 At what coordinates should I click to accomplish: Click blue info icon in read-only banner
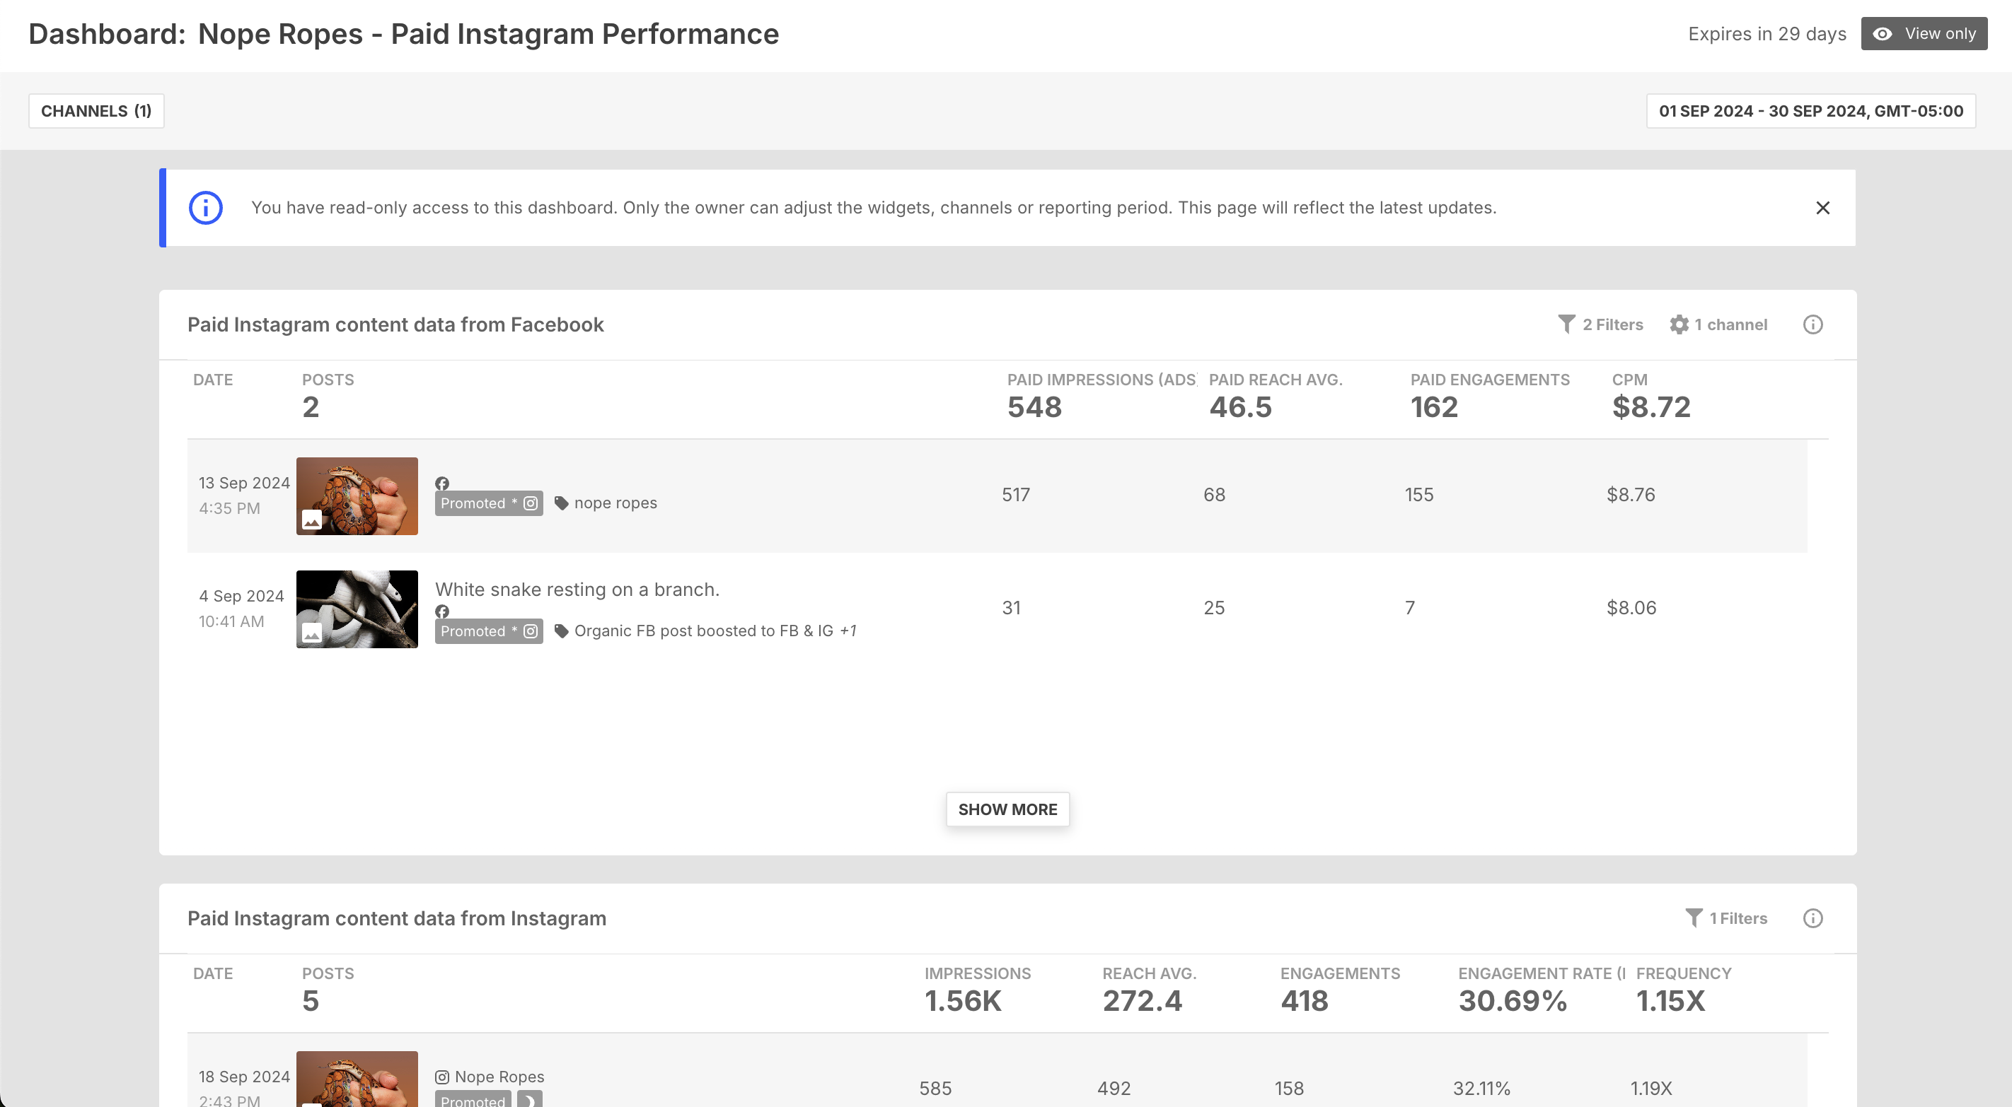click(205, 208)
